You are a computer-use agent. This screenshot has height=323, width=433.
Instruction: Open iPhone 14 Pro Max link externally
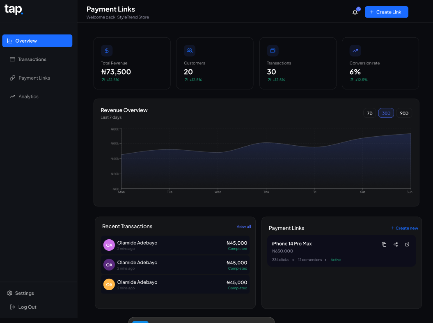click(407, 244)
